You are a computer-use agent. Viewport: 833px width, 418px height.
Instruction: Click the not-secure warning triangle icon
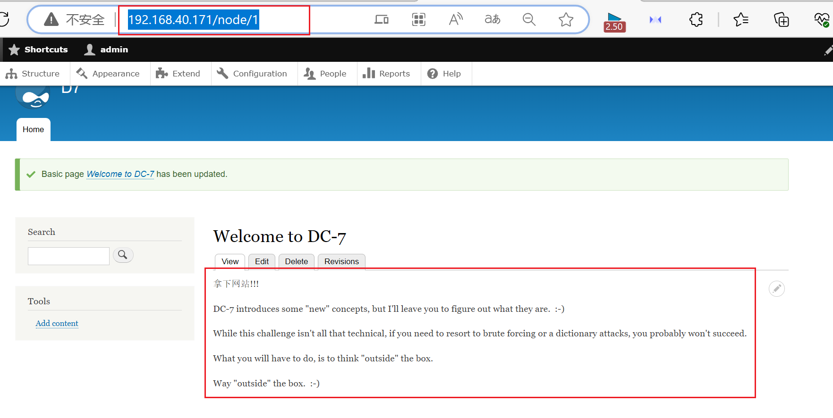pyautogui.click(x=51, y=19)
